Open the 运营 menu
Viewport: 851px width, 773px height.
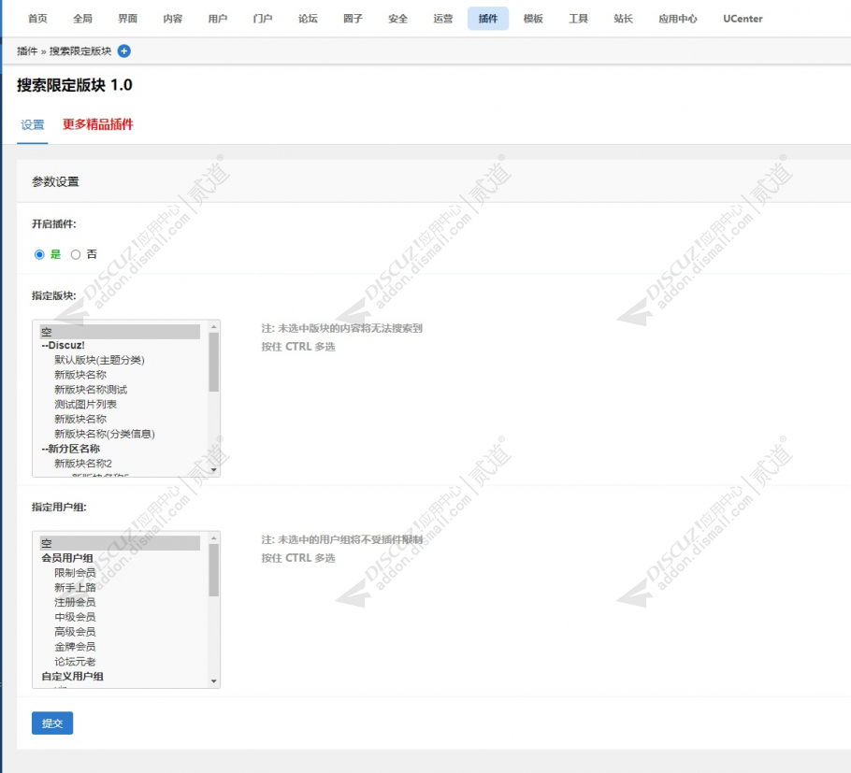[x=443, y=19]
